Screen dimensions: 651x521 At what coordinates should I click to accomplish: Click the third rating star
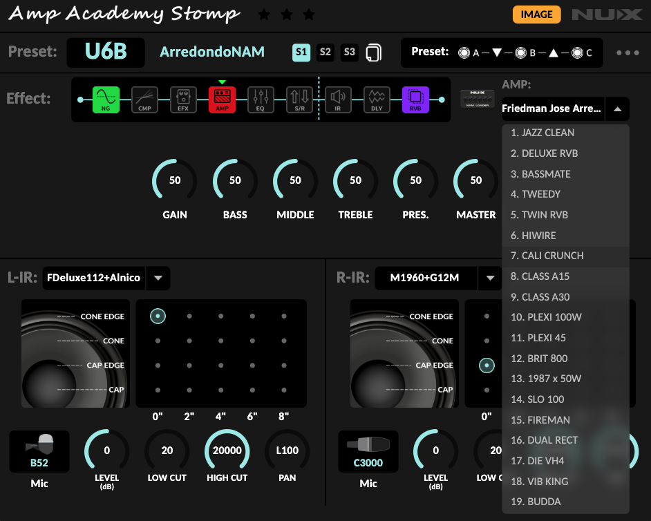pyautogui.click(x=309, y=15)
